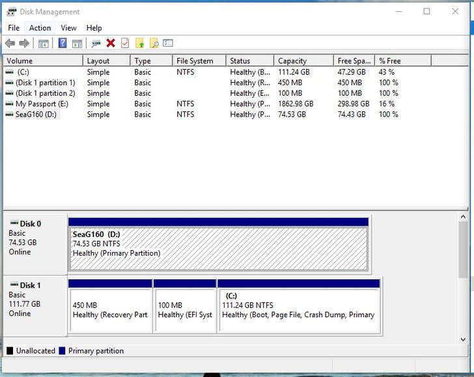Click the drive letter and paths toolbar icon

coord(96,44)
